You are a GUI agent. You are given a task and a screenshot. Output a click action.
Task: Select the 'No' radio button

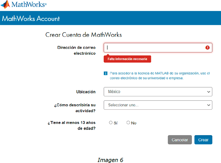(128, 123)
